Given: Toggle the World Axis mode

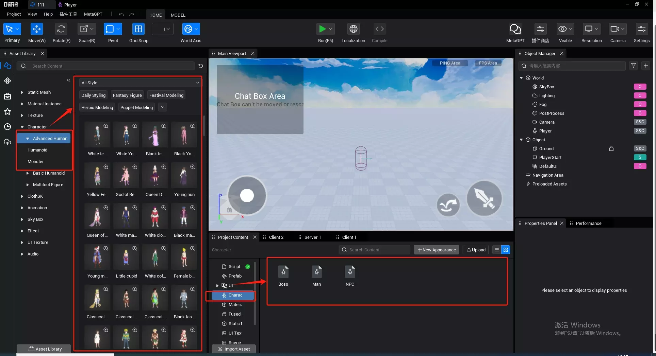Looking at the screenshot, I should coord(191,29).
